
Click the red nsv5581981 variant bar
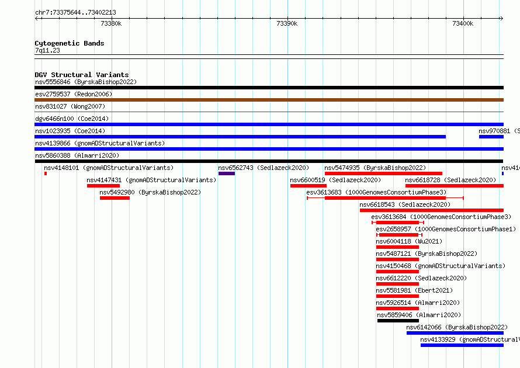pos(397,296)
